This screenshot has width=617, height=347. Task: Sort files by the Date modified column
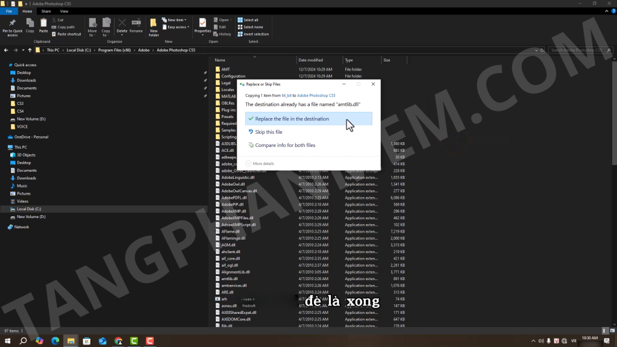point(310,60)
